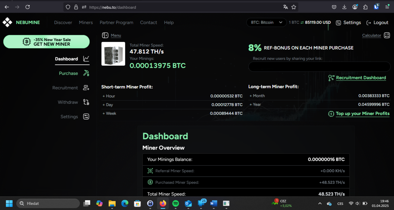Screen dimensions: 394x210
Task: Click the Withdraw bitcoin transfer icon
Action: click(86, 102)
